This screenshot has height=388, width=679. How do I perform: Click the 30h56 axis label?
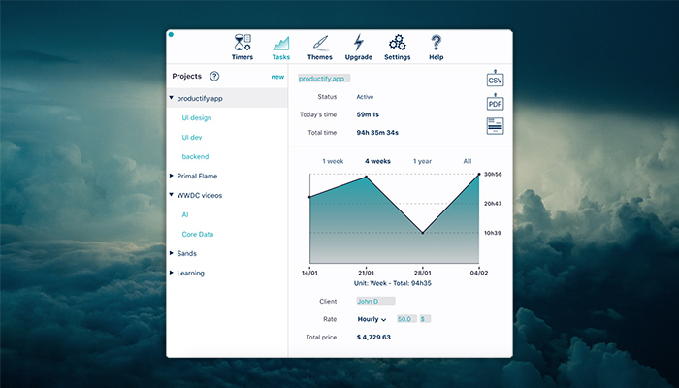[x=493, y=174]
